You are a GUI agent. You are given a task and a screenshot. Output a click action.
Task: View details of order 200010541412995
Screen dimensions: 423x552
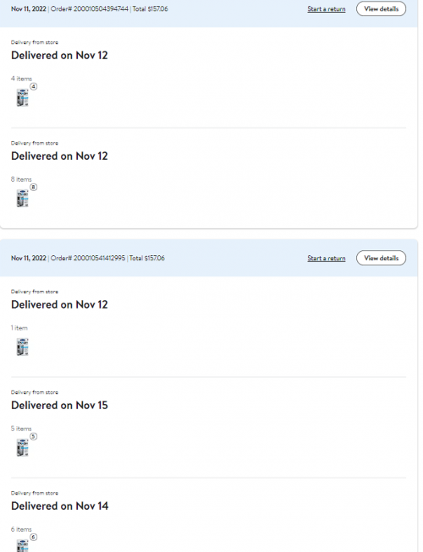[x=381, y=258]
